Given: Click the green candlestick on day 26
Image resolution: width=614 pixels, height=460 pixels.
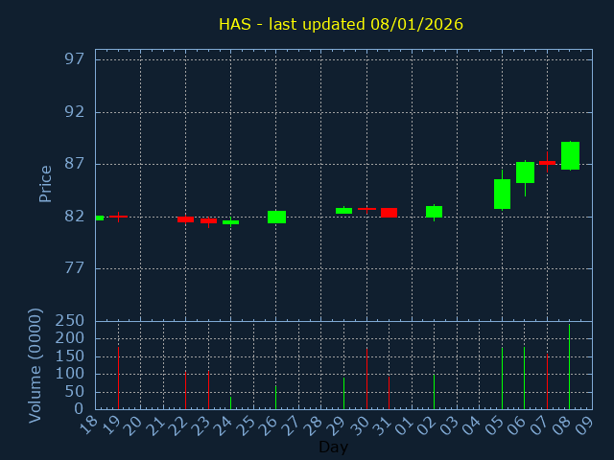Looking at the screenshot, I should (x=276, y=218).
